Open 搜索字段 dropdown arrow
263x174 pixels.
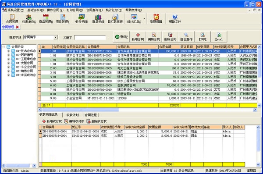pyautogui.click(x=56, y=37)
